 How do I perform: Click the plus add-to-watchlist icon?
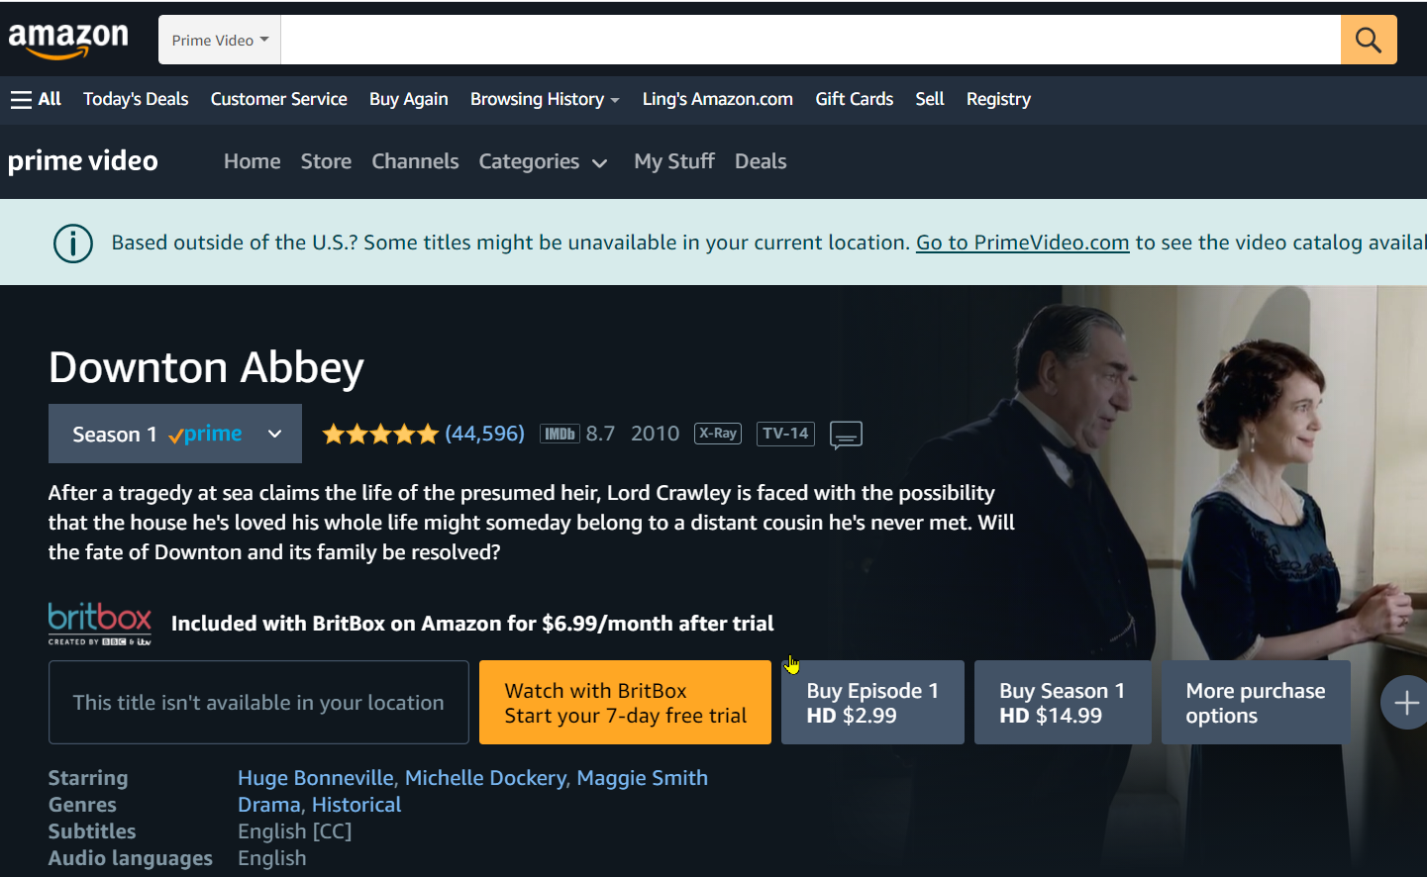[1405, 703]
